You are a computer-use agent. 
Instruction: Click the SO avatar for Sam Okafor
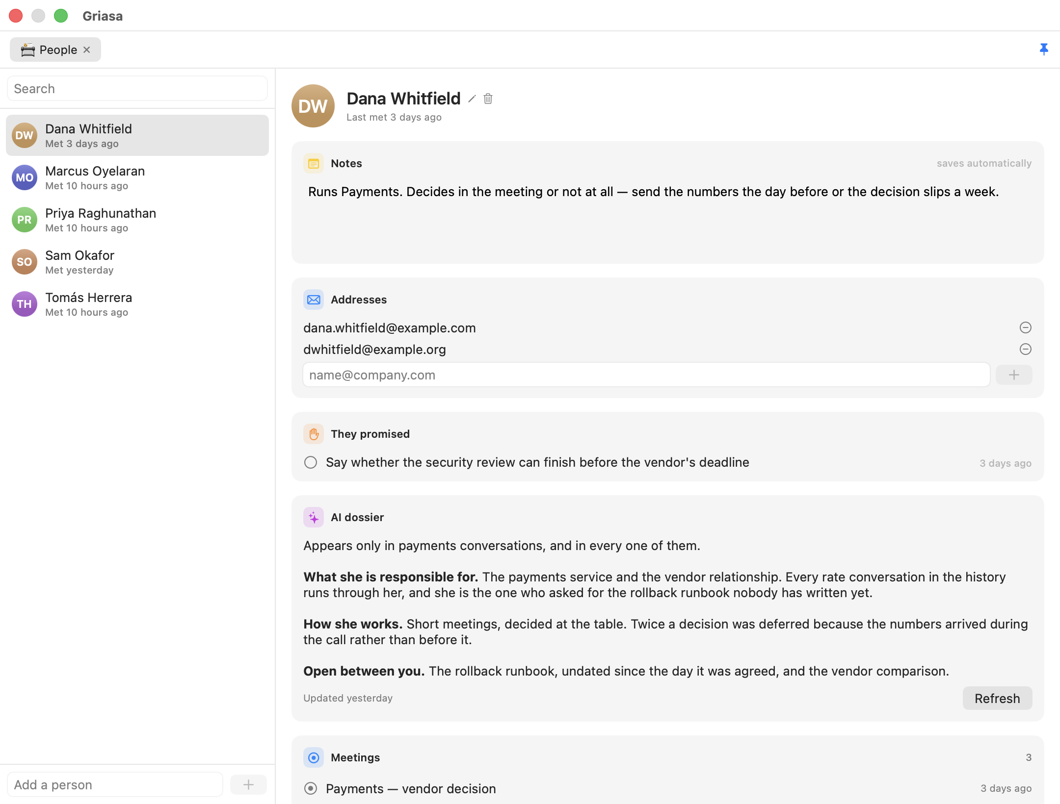[x=25, y=262]
